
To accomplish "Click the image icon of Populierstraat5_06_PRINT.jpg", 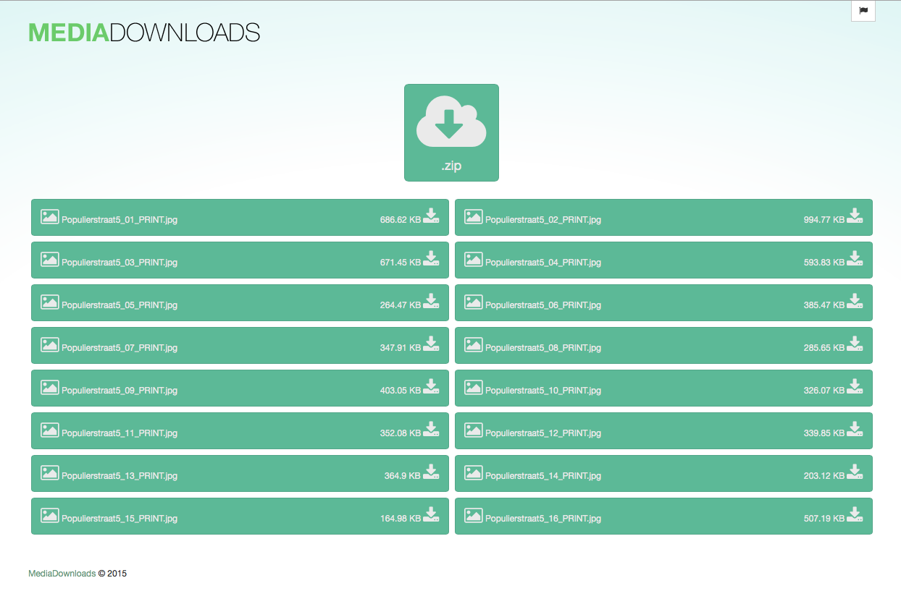I will [x=473, y=302].
